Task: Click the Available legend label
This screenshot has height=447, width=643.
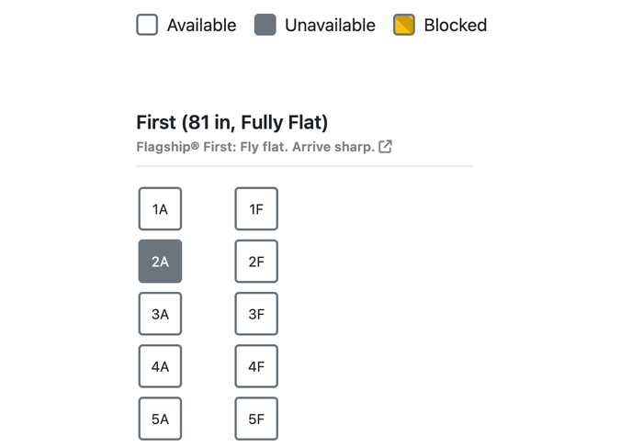Action: (201, 25)
